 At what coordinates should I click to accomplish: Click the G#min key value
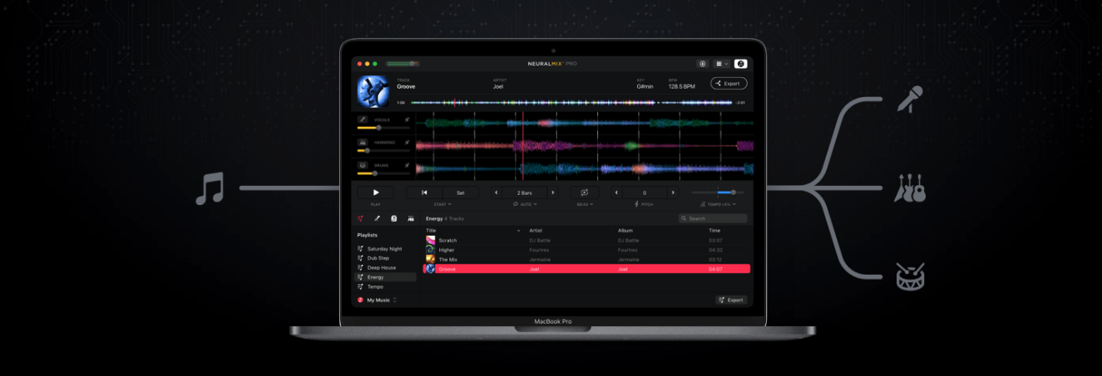[x=645, y=86]
